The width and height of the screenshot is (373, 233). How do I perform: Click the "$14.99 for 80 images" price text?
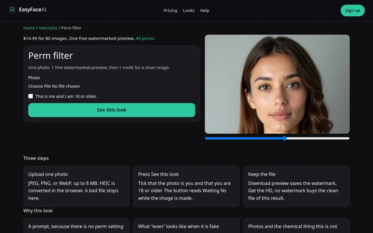pos(45,38)
